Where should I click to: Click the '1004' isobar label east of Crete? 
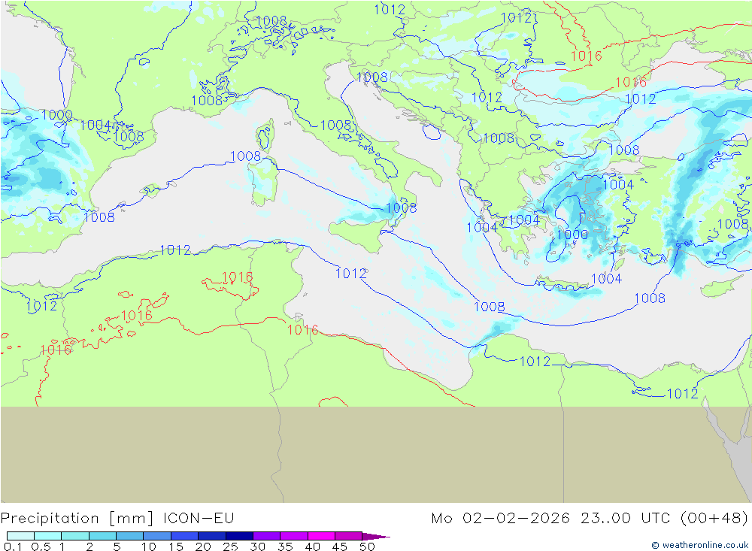(606, 279)
